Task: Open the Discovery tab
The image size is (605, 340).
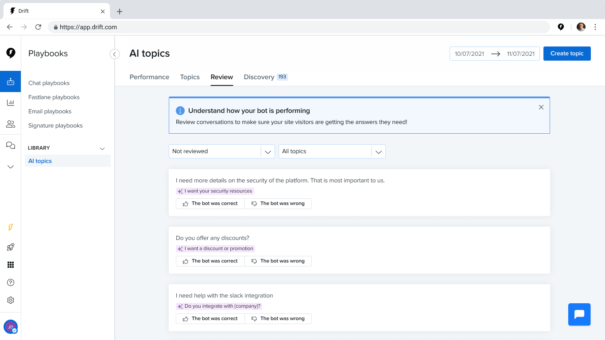Action: 266,77
